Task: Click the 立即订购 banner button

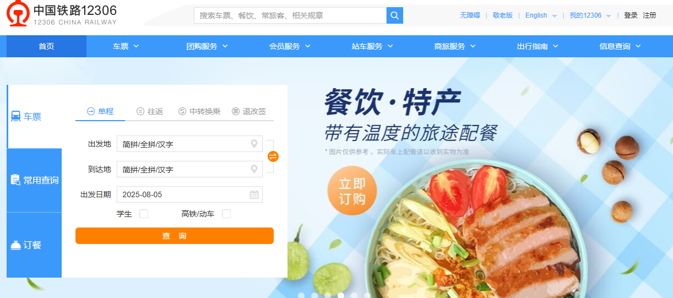Action: tap(352, 191)
